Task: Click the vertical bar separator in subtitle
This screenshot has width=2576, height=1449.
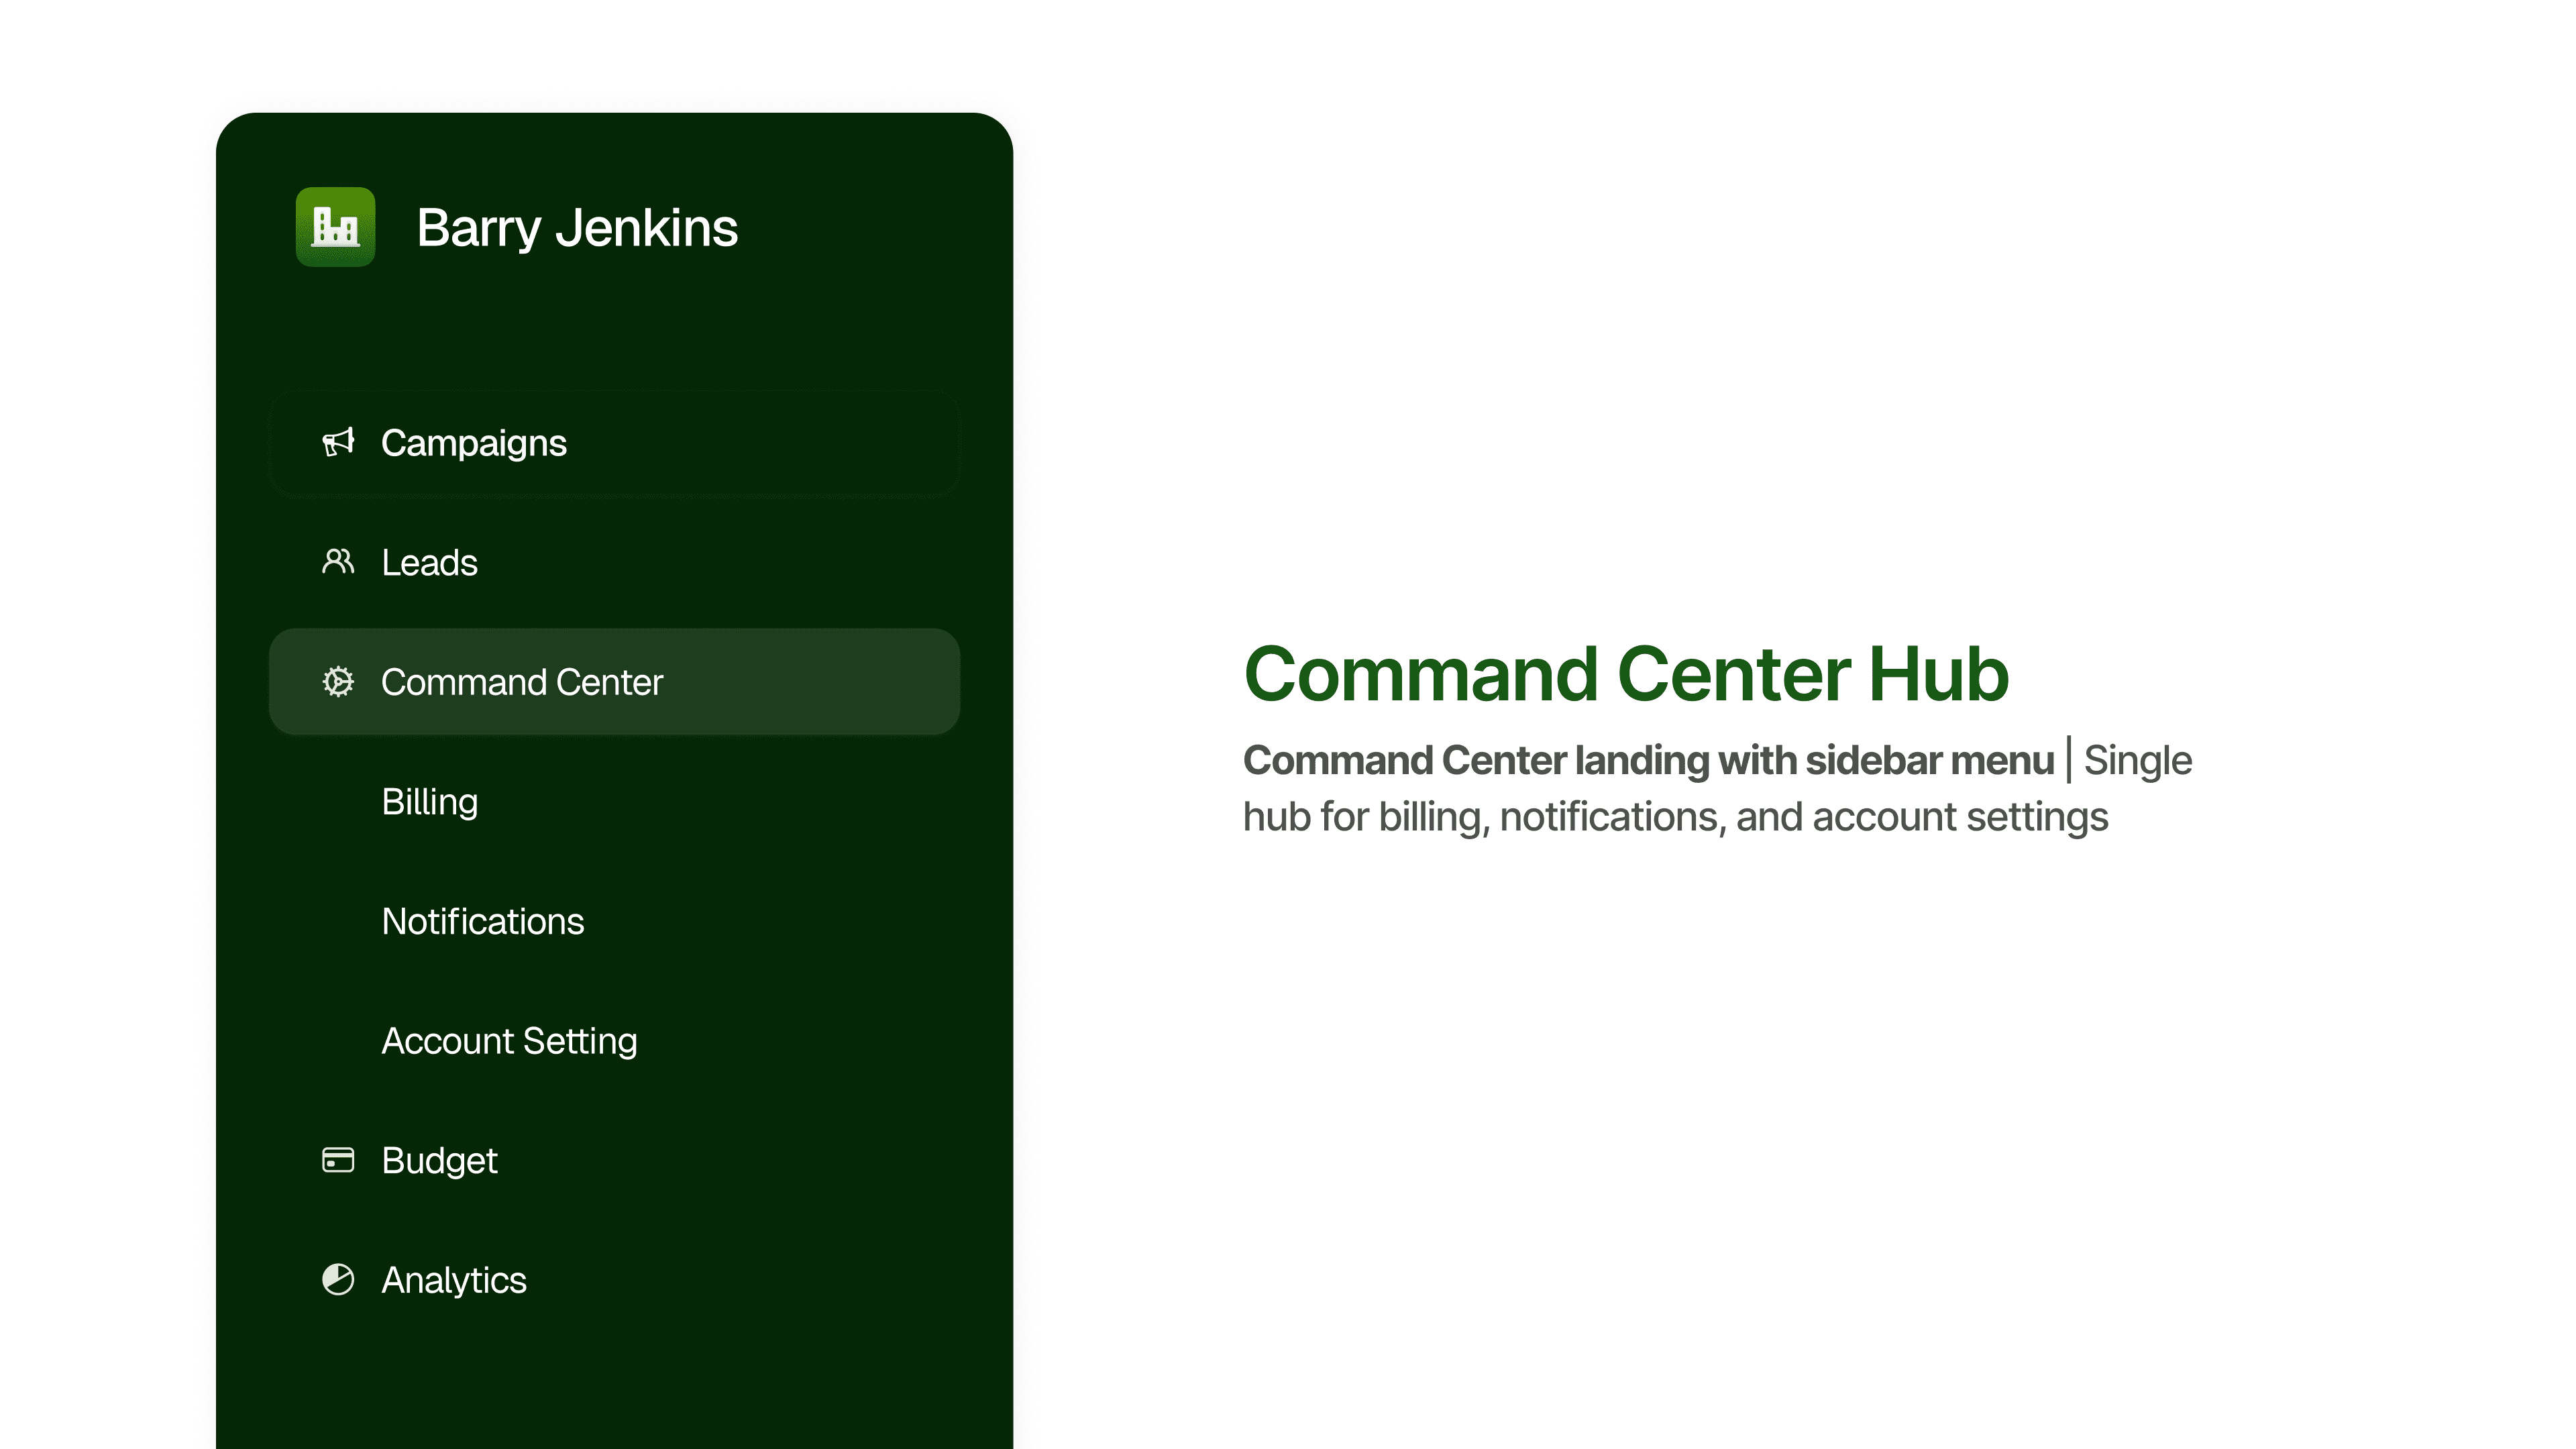Action: tap(2068, 760)
